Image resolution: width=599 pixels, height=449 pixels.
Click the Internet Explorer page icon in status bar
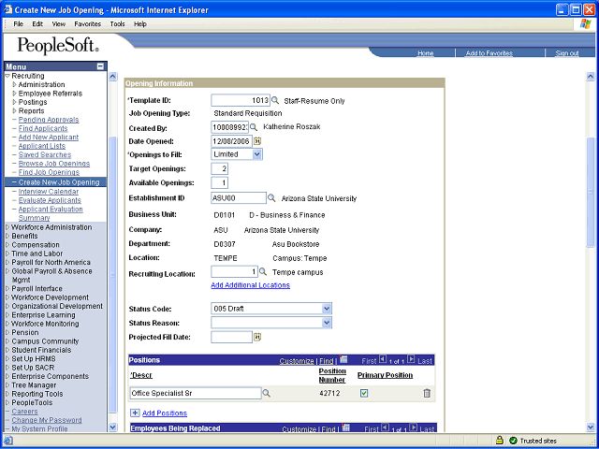(8, 441)
